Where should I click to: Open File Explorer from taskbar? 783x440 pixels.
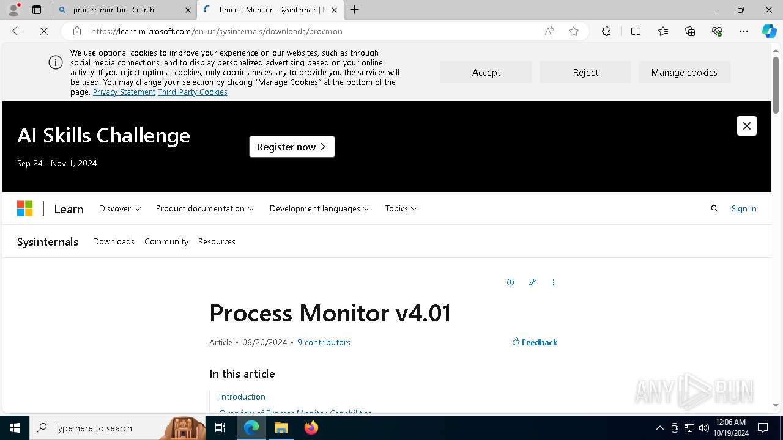pos(281,428)
